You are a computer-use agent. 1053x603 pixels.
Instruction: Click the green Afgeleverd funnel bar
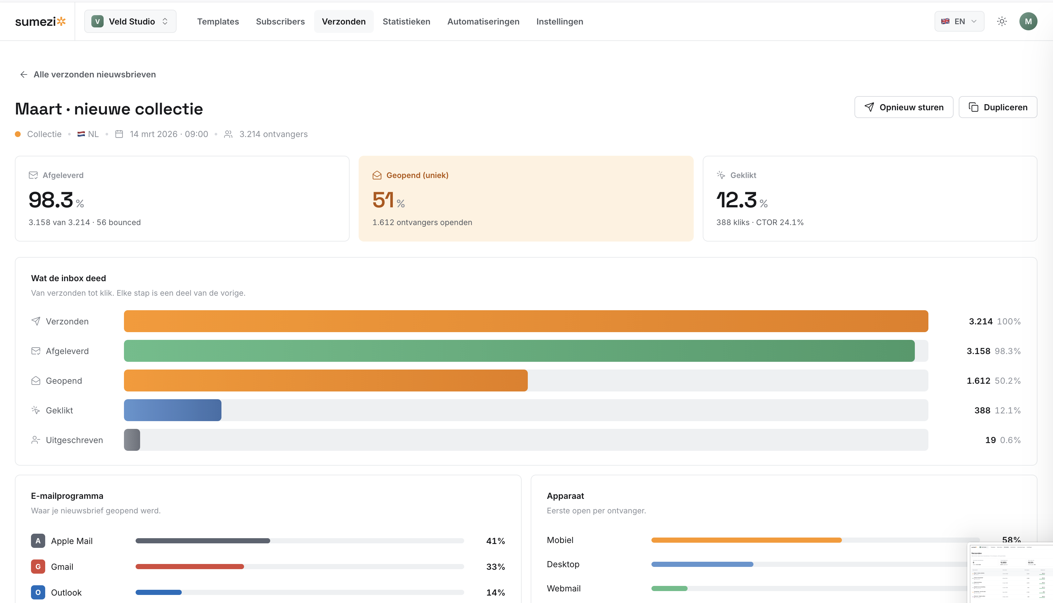[519, 351]
